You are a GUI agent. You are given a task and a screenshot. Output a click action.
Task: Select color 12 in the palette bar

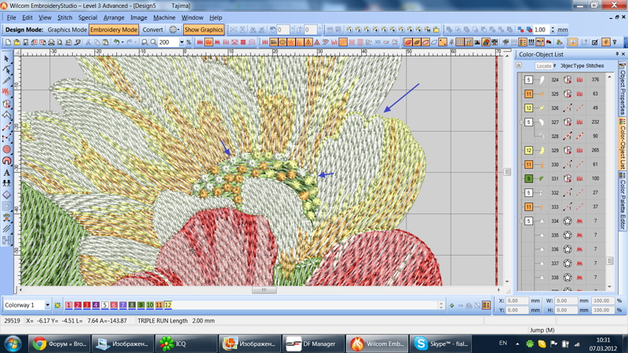[x=167, y=305]
